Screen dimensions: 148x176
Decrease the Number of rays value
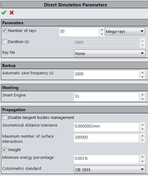(x=102, y=34)
